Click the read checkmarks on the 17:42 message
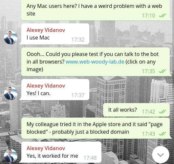The height and width of the screenshot is (164, 174). point(163,112)
